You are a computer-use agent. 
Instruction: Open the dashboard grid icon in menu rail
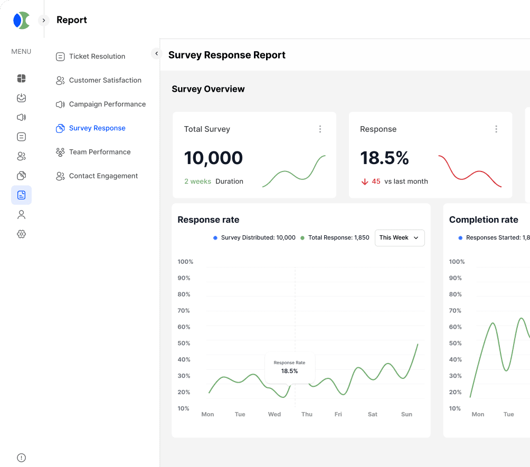21,79
